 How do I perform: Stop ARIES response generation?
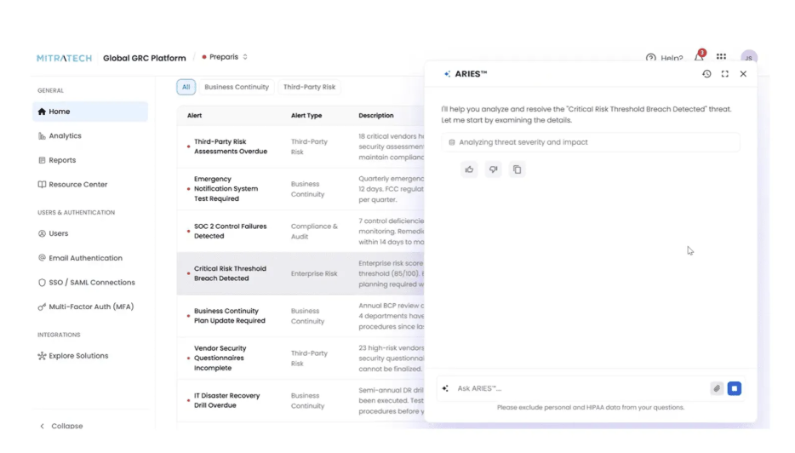735,388
